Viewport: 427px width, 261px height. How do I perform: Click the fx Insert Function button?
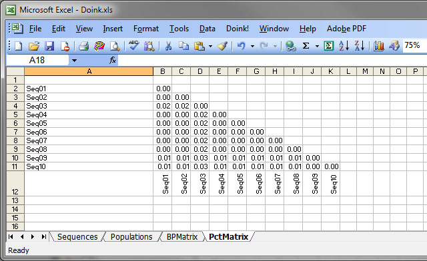pyautogui.click(x=113, y=60)
